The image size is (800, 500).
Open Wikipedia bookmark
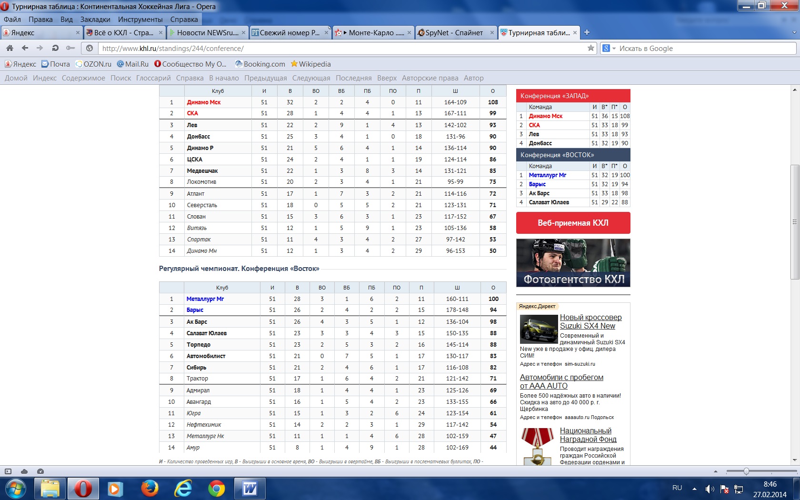coord(310,64)
